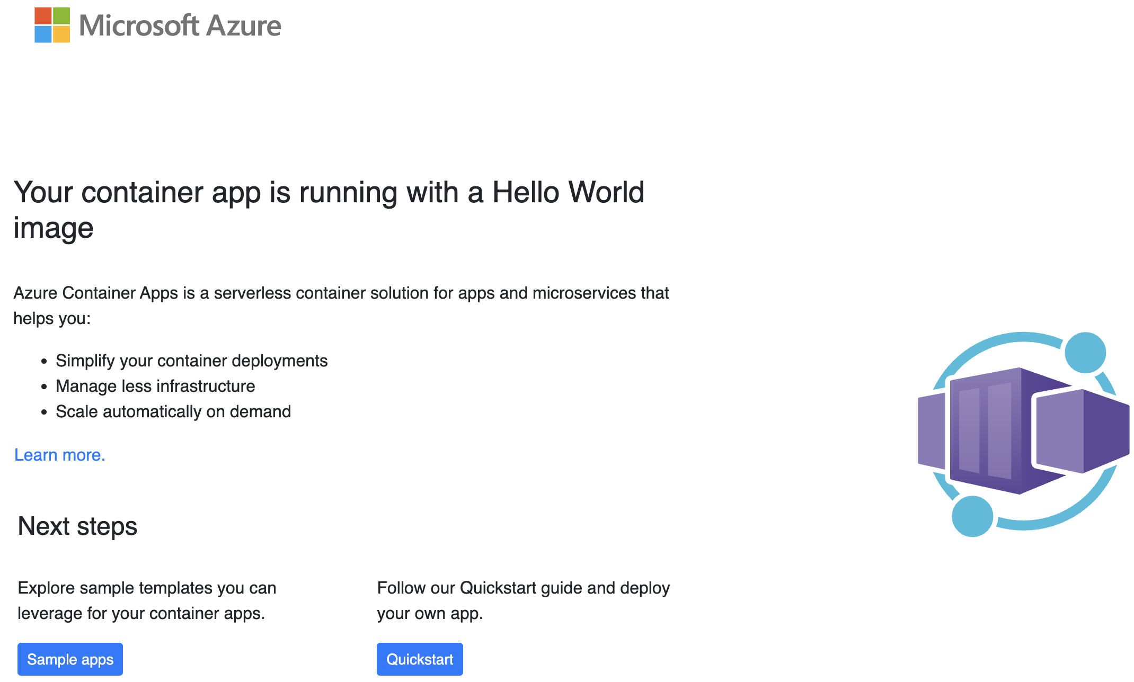
Task: Click the 'Your container app is running' heading
Action: point(329,210)
